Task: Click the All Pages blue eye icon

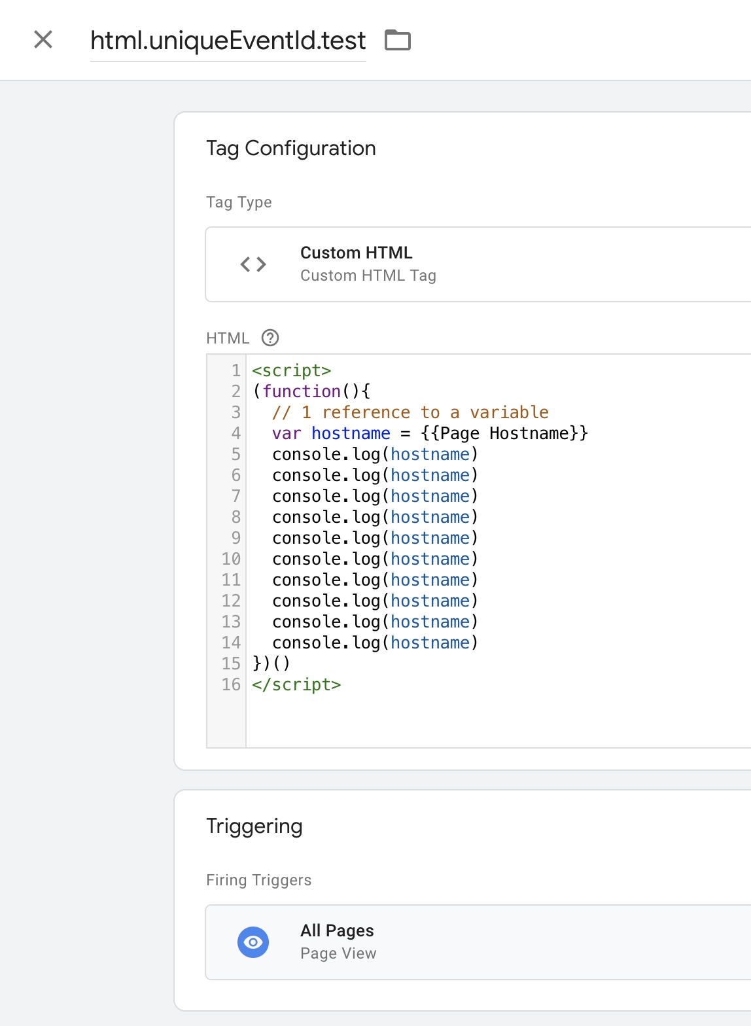Action: (x=253, y=942)
